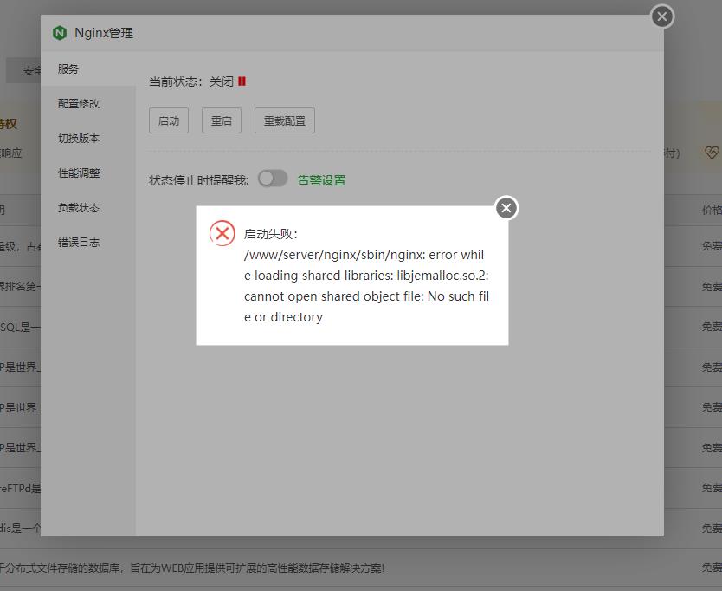The height and width of the screenshot is (591, 722).
Task: Close the Nginx管理 dialog window
Action: (662, 16)
